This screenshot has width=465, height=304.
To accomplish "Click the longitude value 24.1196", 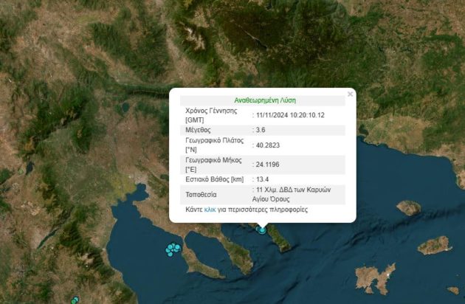I will coord(269,165).
